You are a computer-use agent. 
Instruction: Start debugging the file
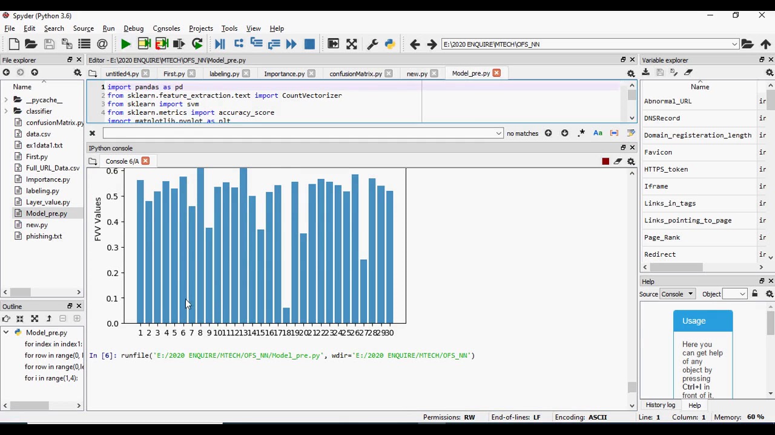pyautogui.click(x=220, y=44)
